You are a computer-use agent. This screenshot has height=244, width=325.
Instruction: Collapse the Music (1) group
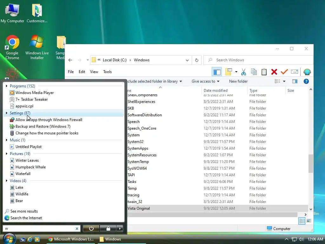click(7, 140)
